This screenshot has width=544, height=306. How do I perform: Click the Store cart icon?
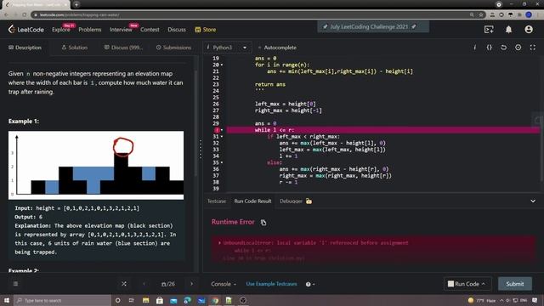click(198, 30)
